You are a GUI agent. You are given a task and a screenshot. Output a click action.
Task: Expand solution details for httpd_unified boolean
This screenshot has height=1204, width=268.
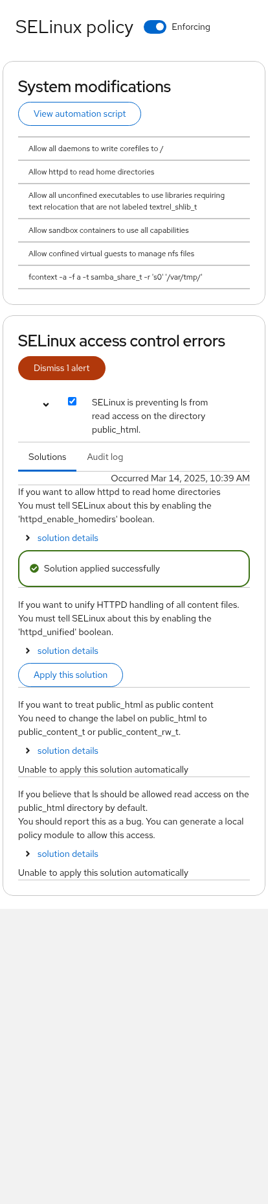(68, 651)
